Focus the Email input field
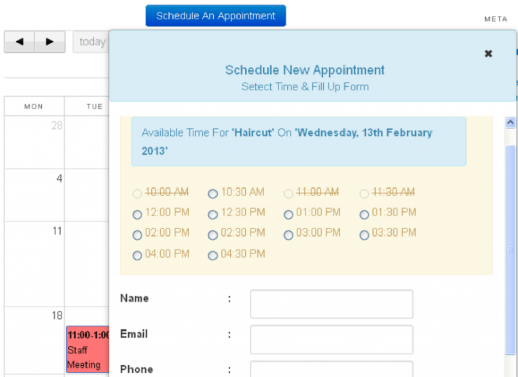Image resolution: width=518 pixels, height=377 pixels. tap(332, 340)
